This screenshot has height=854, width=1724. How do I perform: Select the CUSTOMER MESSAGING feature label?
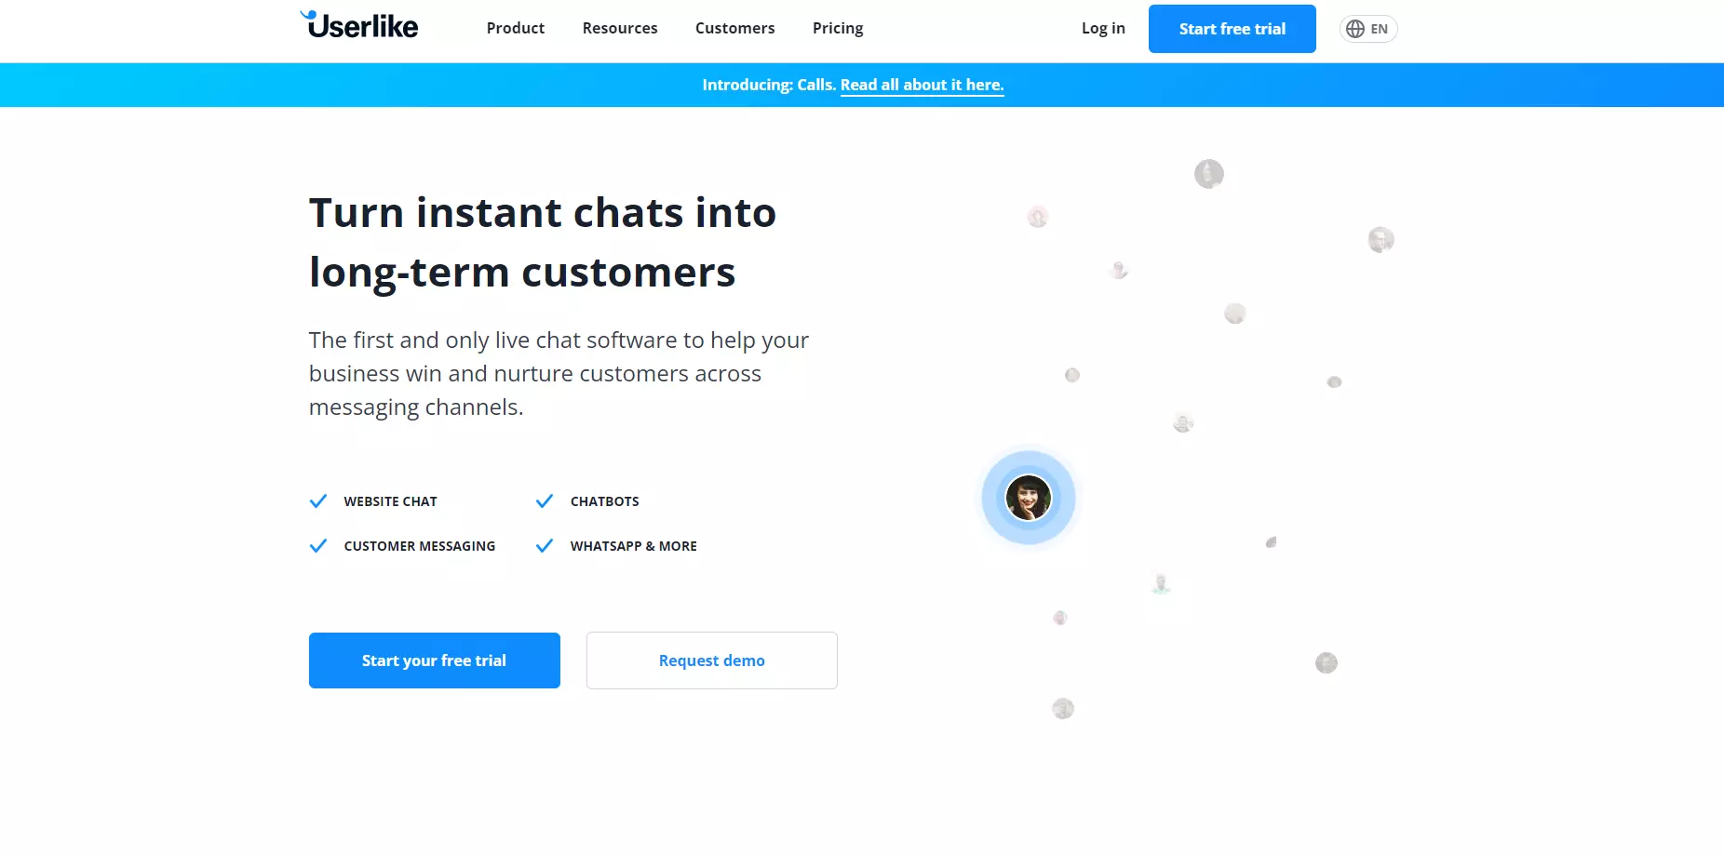[419, 546]
